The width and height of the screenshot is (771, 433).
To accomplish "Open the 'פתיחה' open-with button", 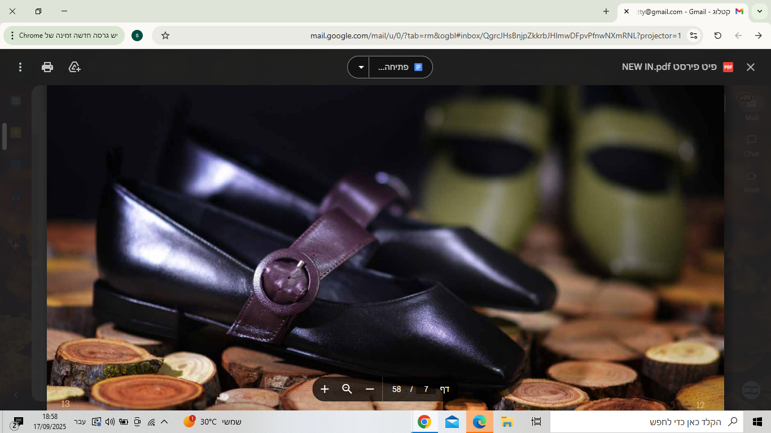I will [401, 67].
